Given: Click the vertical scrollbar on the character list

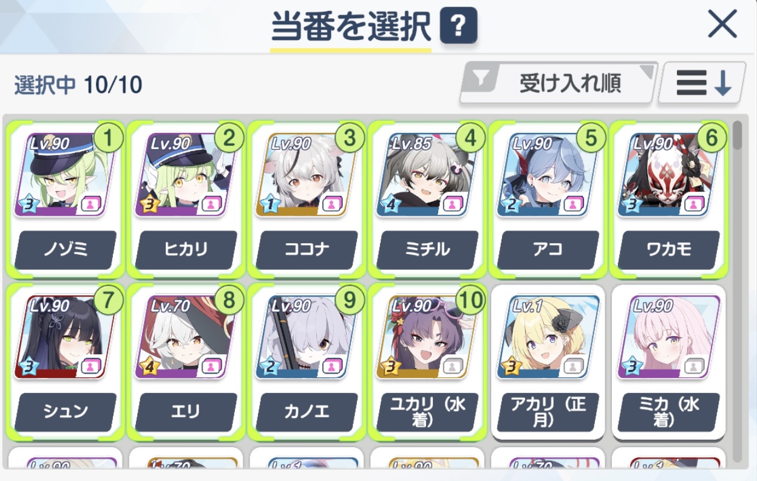Looking at the screenshot, I should (738, 291).
